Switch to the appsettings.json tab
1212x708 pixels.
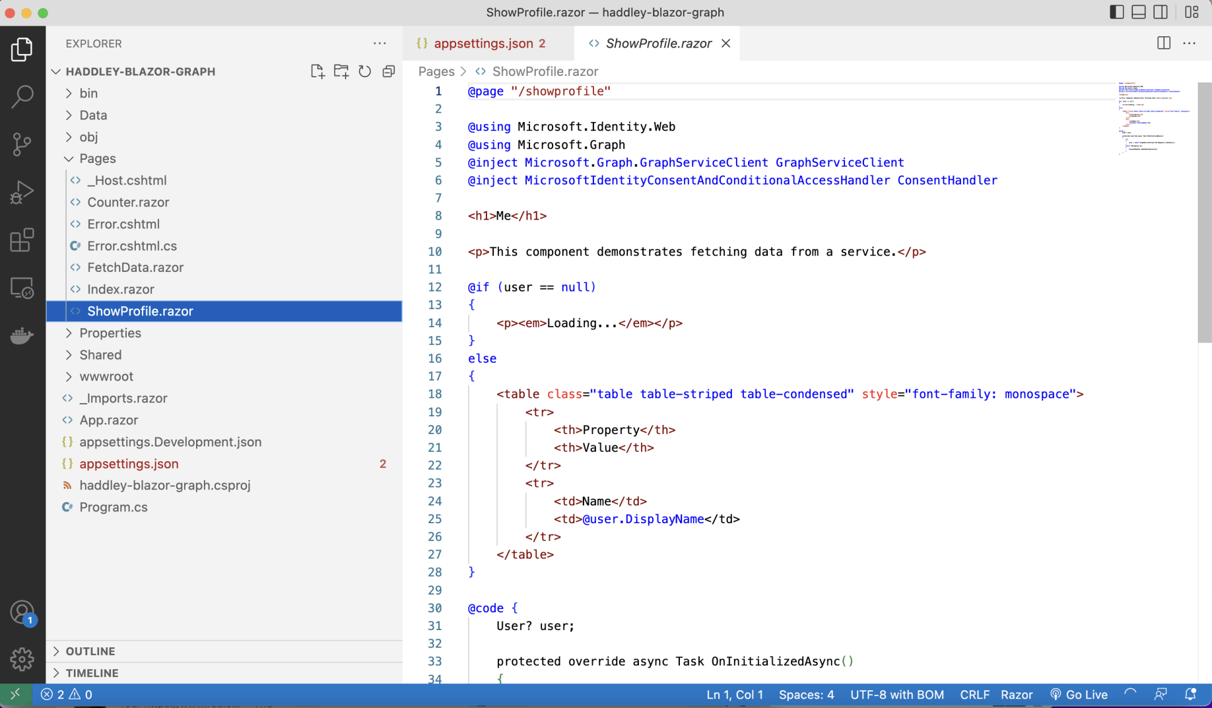[x=483, y=44]
